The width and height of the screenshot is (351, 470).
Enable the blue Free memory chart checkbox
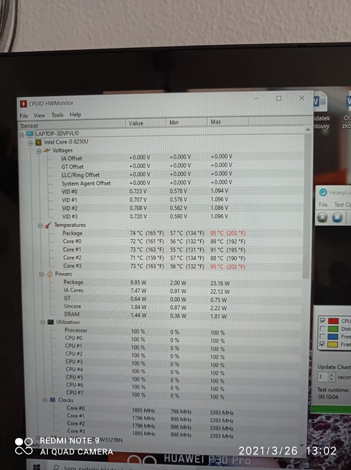click(x=323, y=337)
